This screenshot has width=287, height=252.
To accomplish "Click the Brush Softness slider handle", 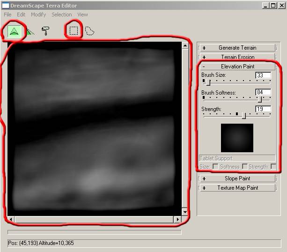I will (260, 99).
